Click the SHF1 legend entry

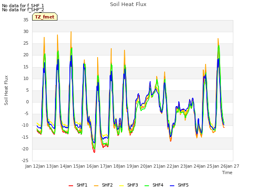click(x=78, y=185)
